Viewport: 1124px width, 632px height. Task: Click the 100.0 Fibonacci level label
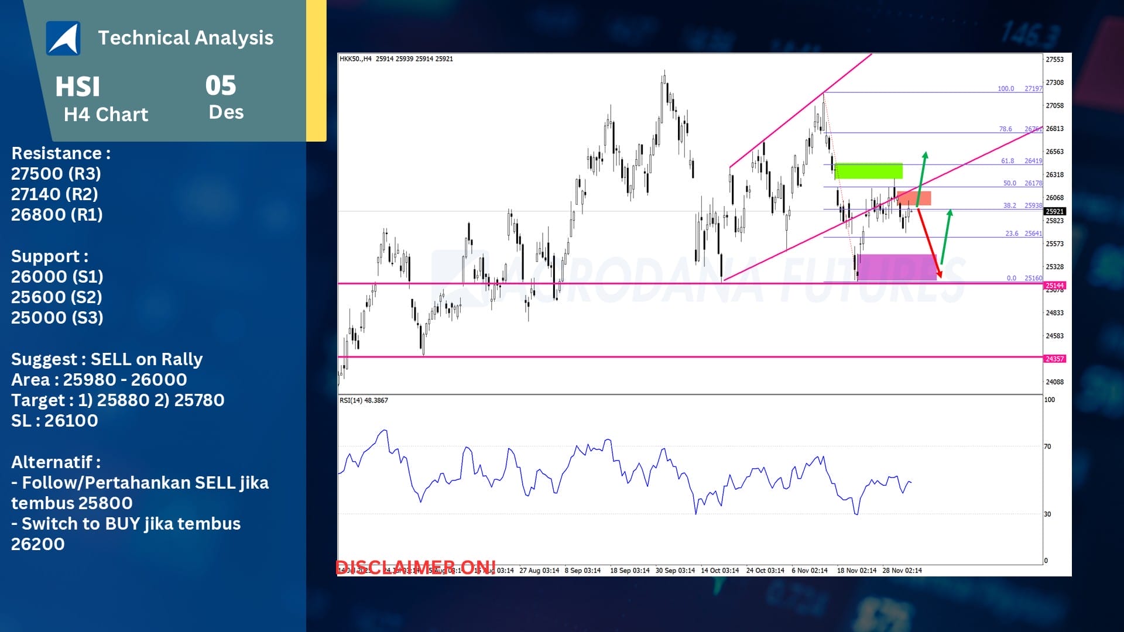click(x=1005, y=89)
